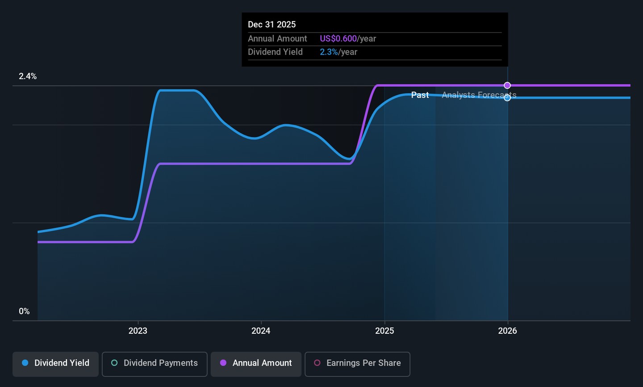Click the 2026 x-axis label
Image resolution: width=643 pixels, height=387 pixels.
coord(507,331)
